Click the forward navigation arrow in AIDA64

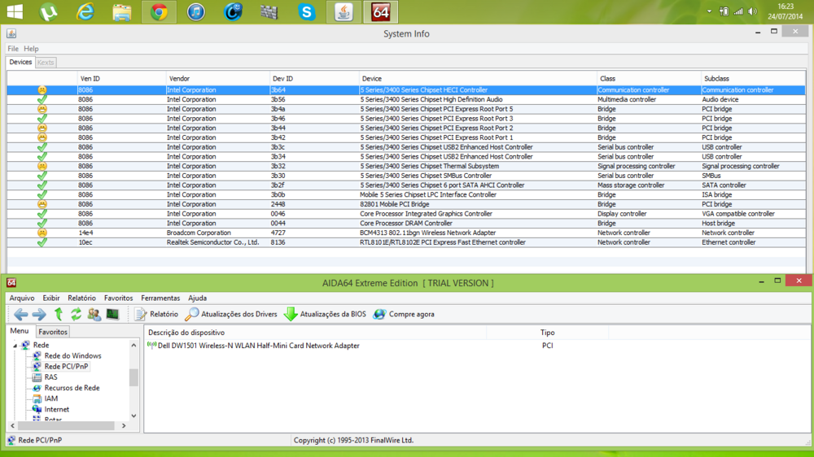point(39,314)
